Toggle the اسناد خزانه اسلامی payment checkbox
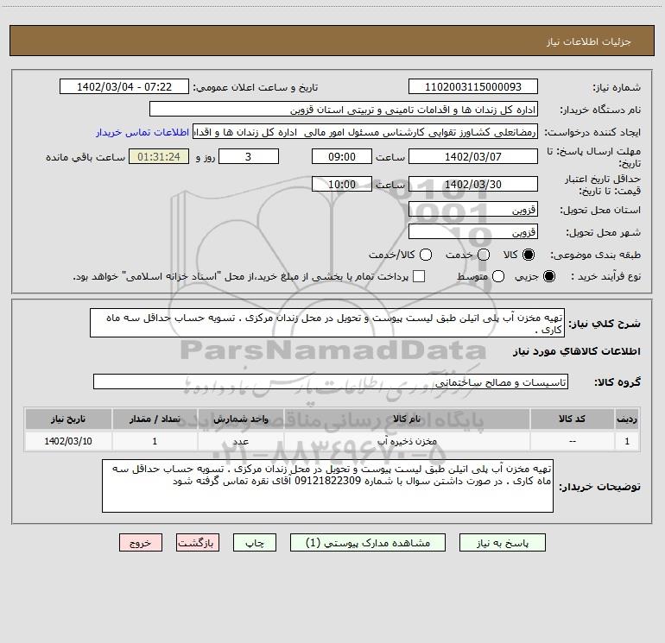Image resolution: width=665 pixels, height=643 pixels. 419,276
